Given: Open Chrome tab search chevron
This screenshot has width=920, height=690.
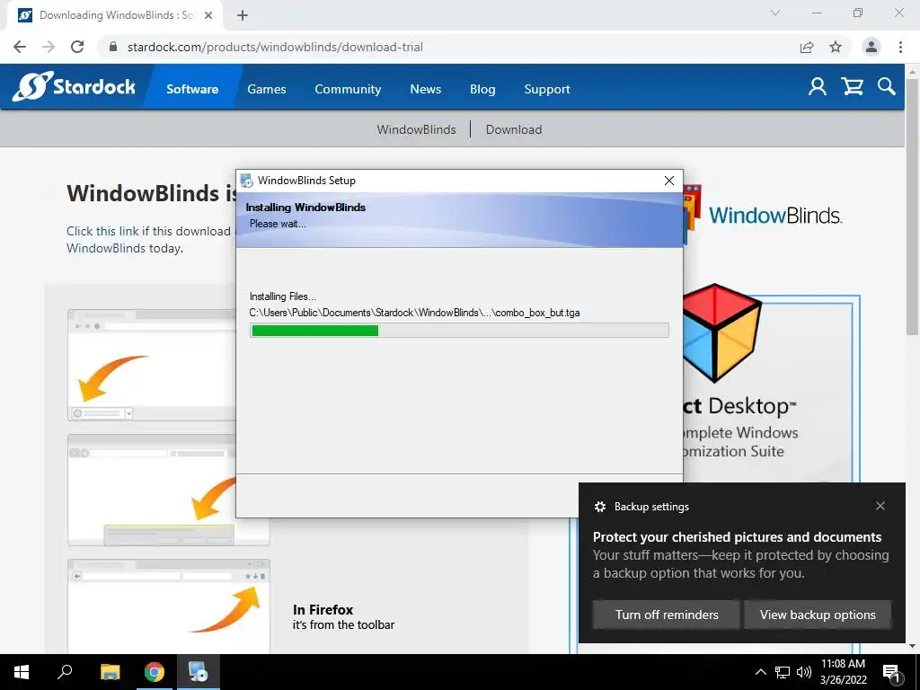Looking at the screenshot, I should (x=775, y=13).
